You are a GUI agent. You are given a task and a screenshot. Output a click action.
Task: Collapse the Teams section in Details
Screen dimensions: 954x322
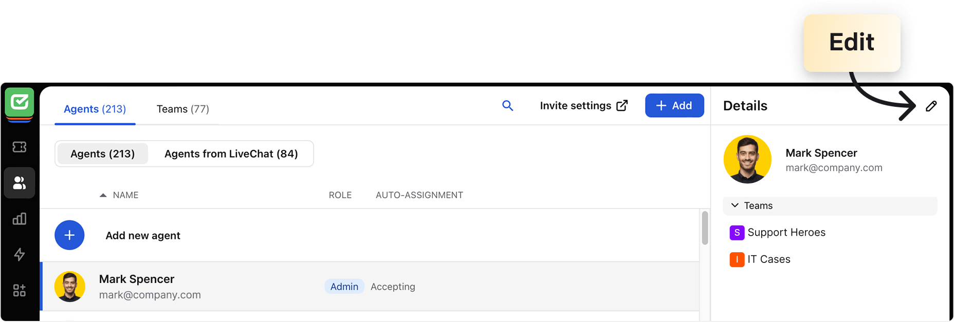735,205
